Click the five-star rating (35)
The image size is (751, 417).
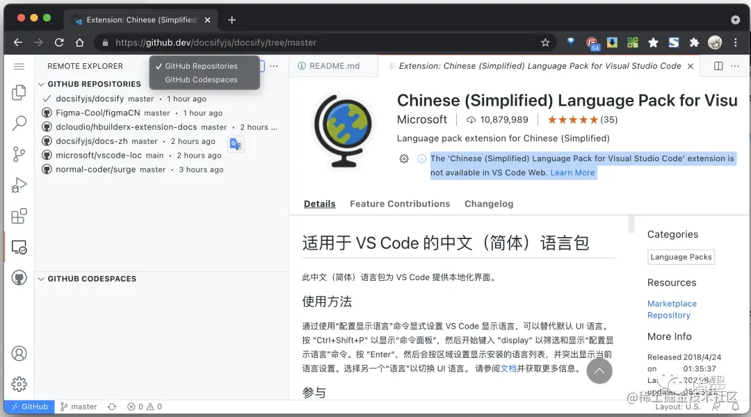click(583, 120)
